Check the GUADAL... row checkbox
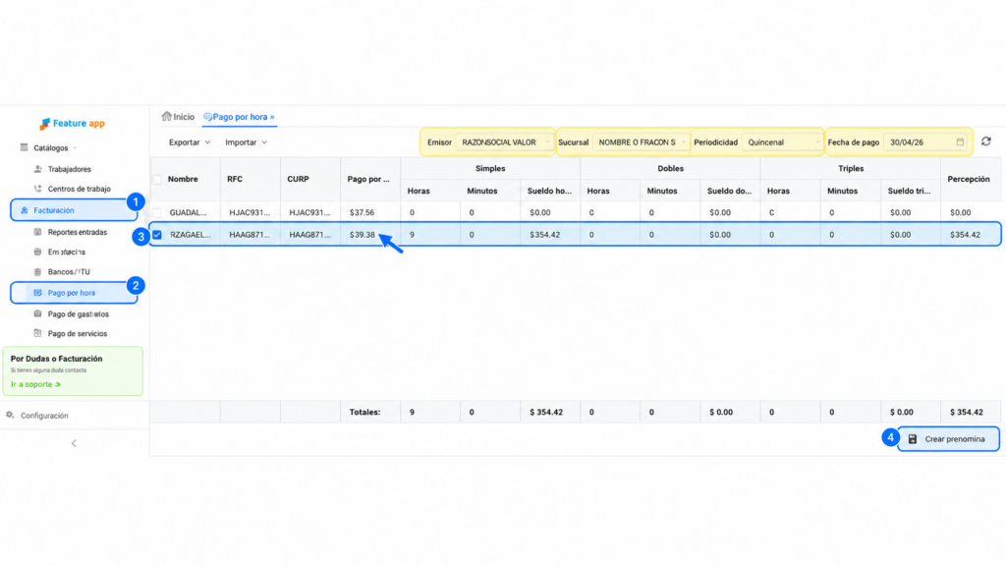This screenshot has width=1006, height=566. pyautogui.click(x=157, y=212)
